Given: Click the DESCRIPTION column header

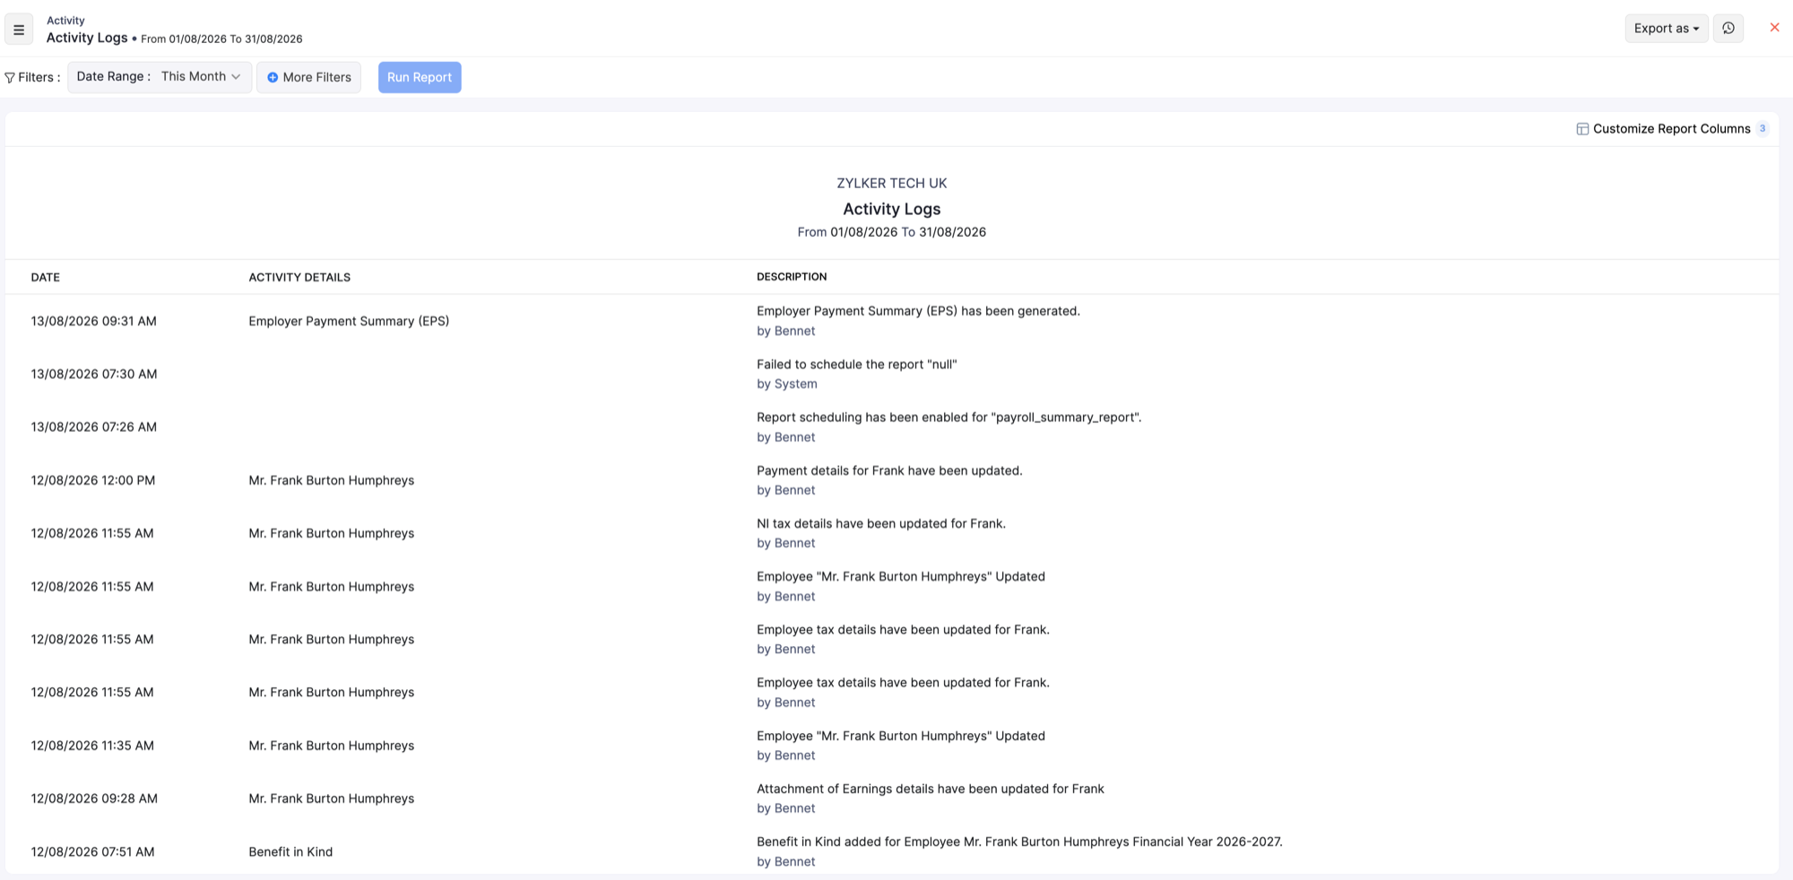Looking at the screenshot, I should click(x=792, y=277).
